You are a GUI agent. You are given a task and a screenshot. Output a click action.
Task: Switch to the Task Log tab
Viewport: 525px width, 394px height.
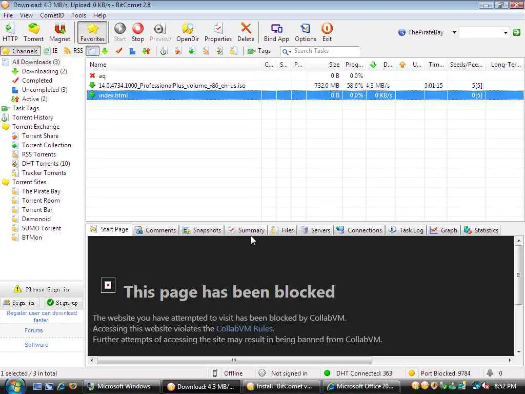(407, 230)
